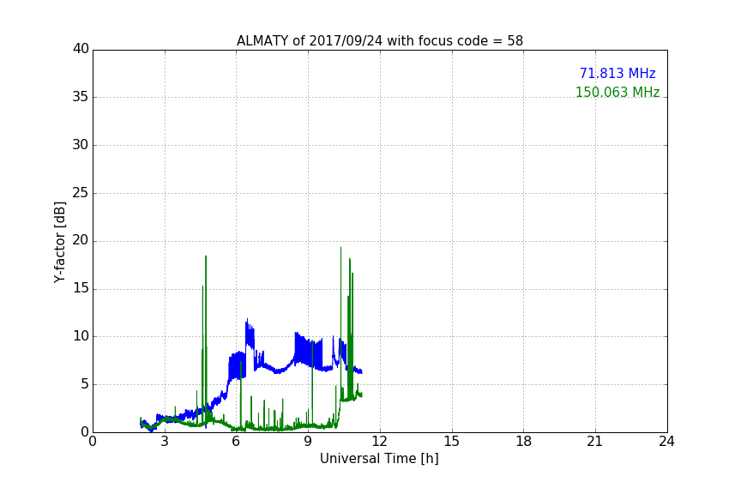This screenshot has height=494, width=741.
Task: Click y-axis tick label '20'
Action: 81,241
